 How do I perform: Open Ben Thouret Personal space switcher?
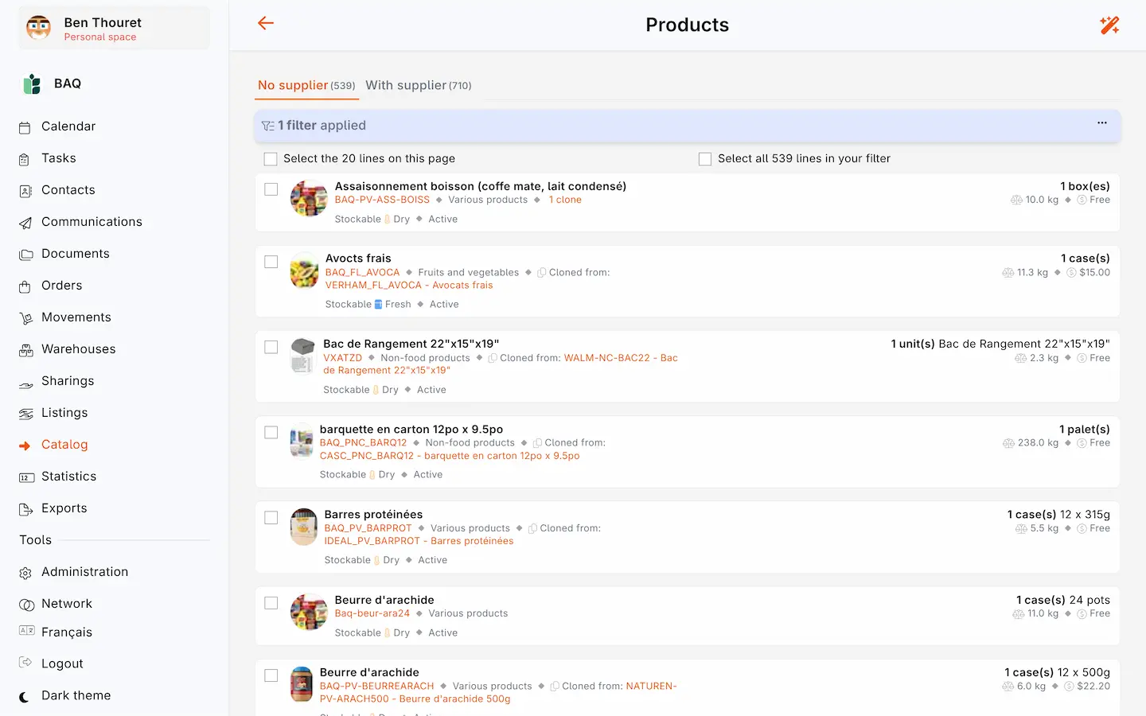pos(114,28)
